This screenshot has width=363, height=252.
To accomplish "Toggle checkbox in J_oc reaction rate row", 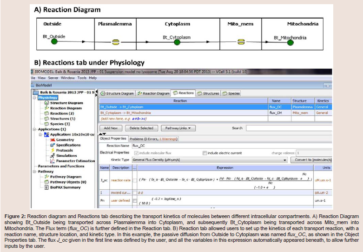I will pos(135,180).
